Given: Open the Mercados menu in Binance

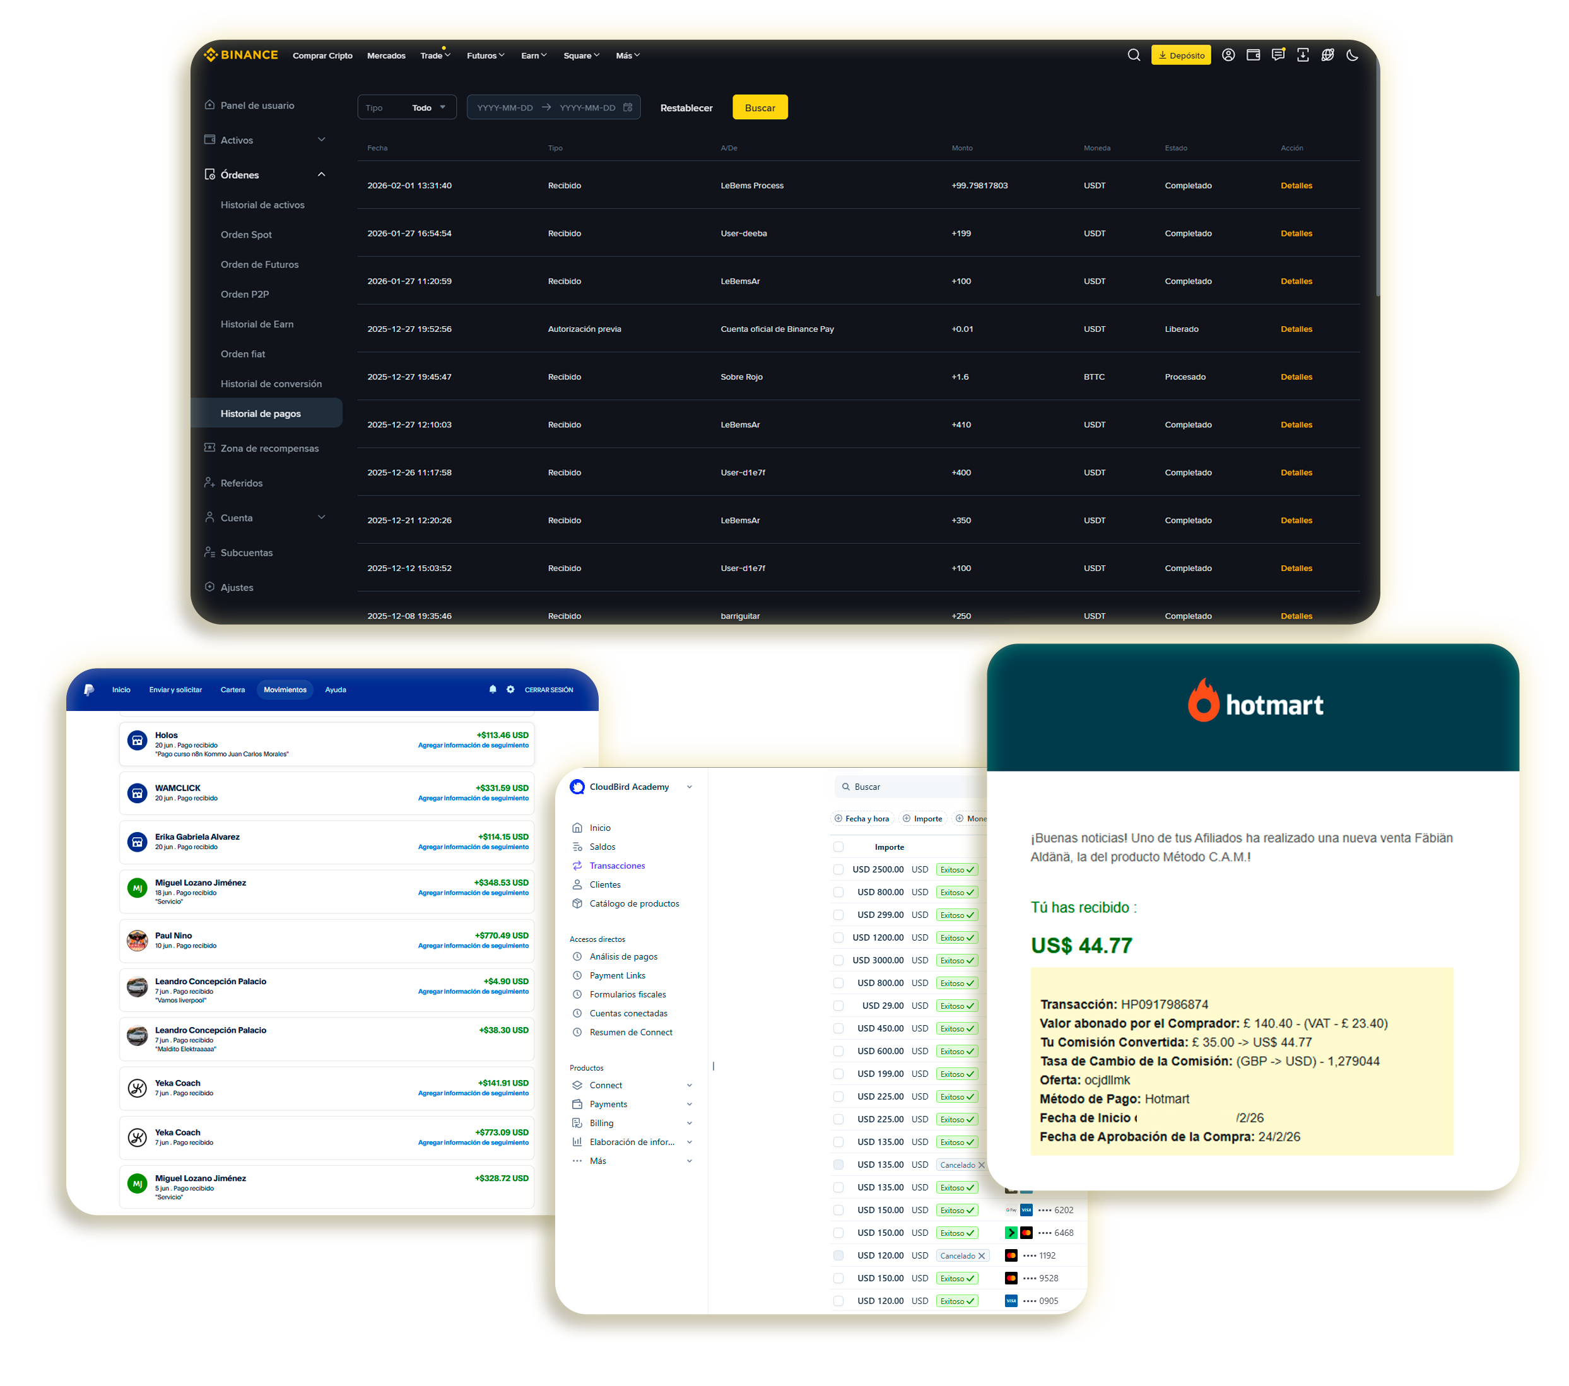Looking at the screenshot, I should pyautogui.click(x=386, y=56).
